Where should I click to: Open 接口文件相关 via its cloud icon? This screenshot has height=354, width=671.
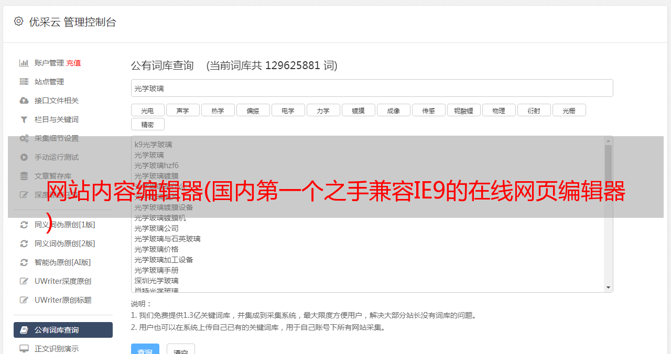tap(24, 101)
